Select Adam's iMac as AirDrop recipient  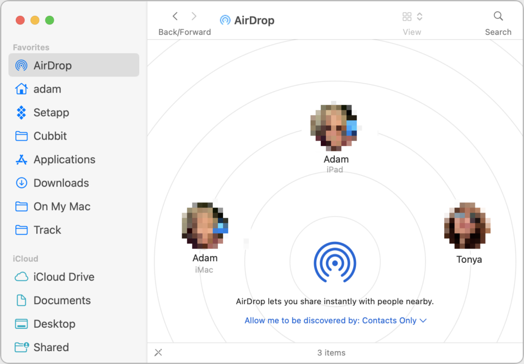click(205, 226)
